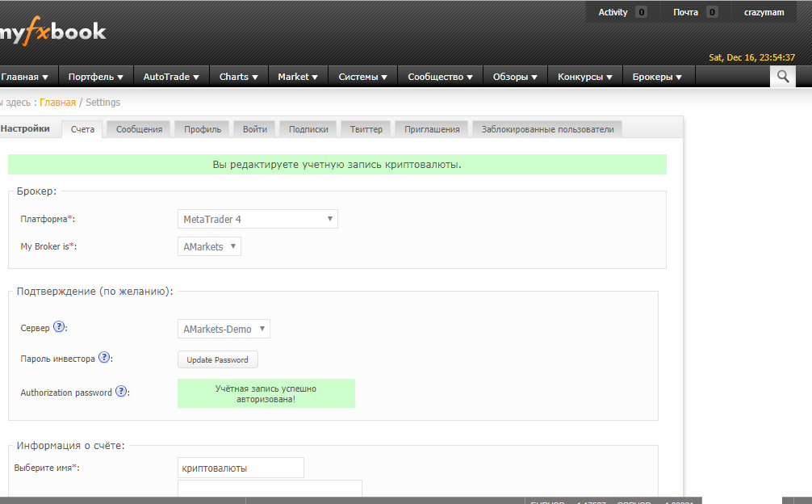The width and height of the screenshot is (812, 504).
Task: Open help icon next to Authorization password
Action: 120,392
